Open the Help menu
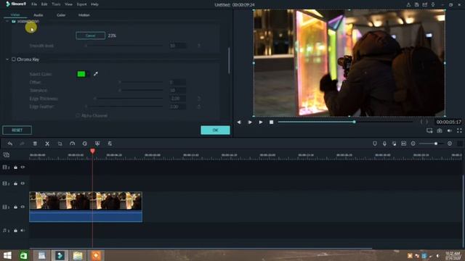 pyautogui.click(x=94, y=4)
